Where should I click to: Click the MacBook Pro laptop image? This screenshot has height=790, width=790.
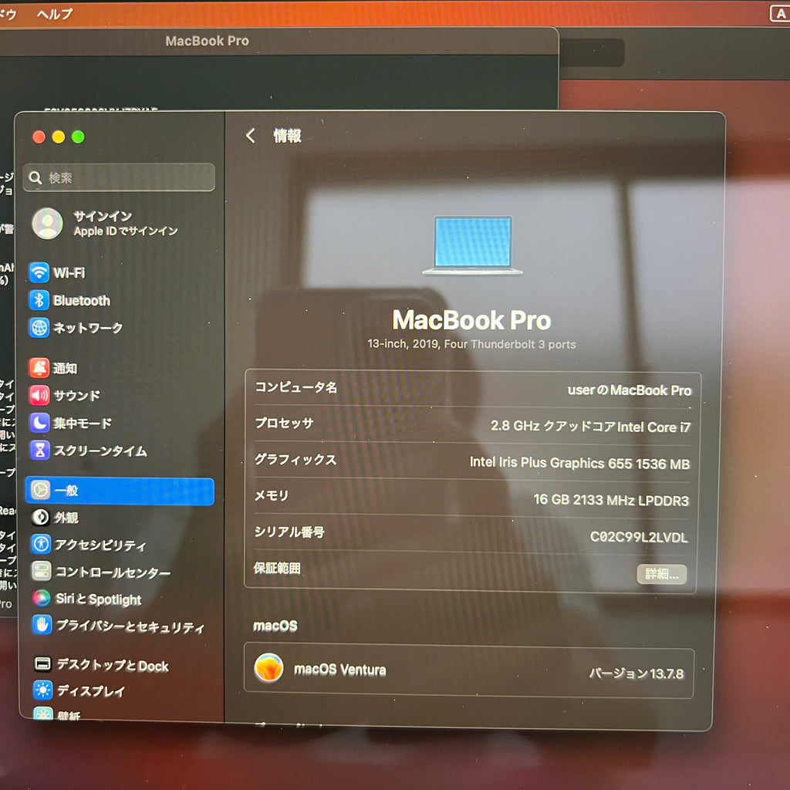coord(472,245)
